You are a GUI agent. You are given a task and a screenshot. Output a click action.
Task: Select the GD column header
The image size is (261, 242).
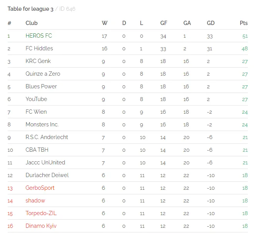[x=211, y=23]
